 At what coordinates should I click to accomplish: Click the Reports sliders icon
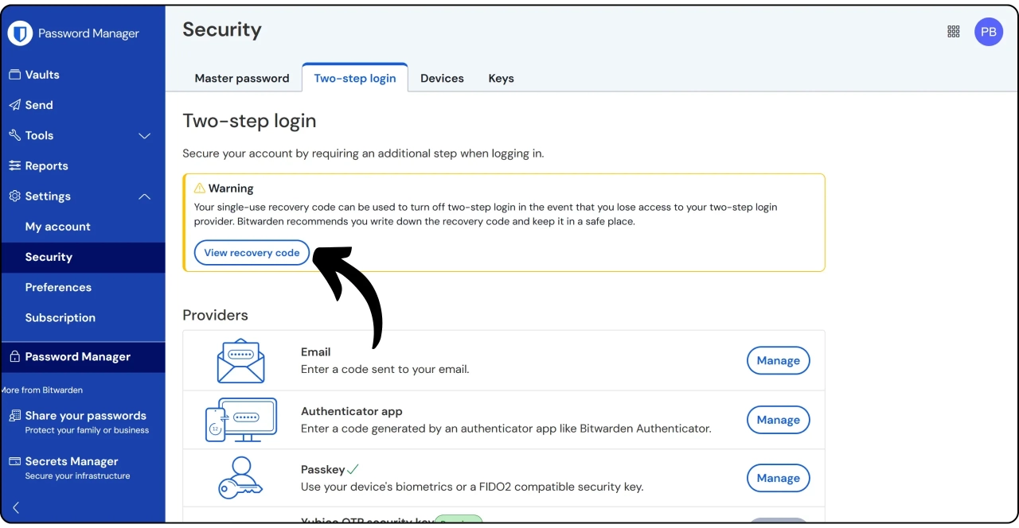[x=14, y=165]
